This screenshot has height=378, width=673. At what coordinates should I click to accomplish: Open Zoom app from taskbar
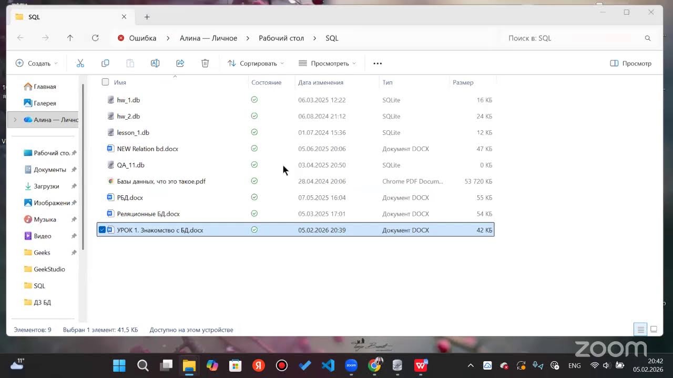point(351,365)
